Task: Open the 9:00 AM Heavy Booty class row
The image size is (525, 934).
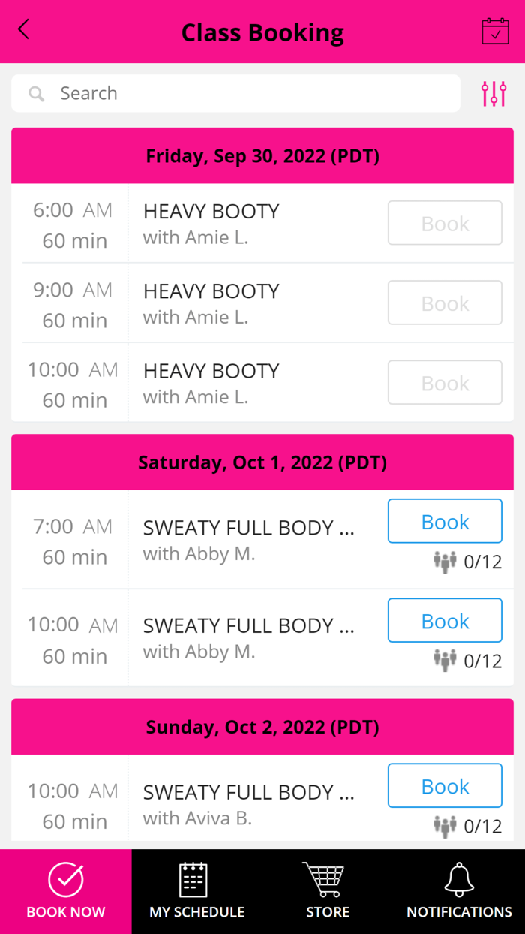Action: point(262,303)
